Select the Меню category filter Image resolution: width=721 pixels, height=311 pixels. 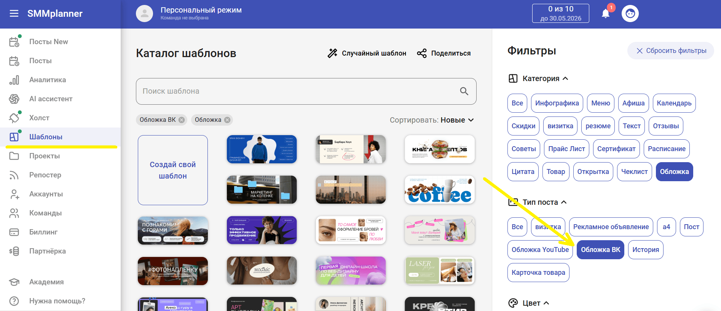click(600, 103)
